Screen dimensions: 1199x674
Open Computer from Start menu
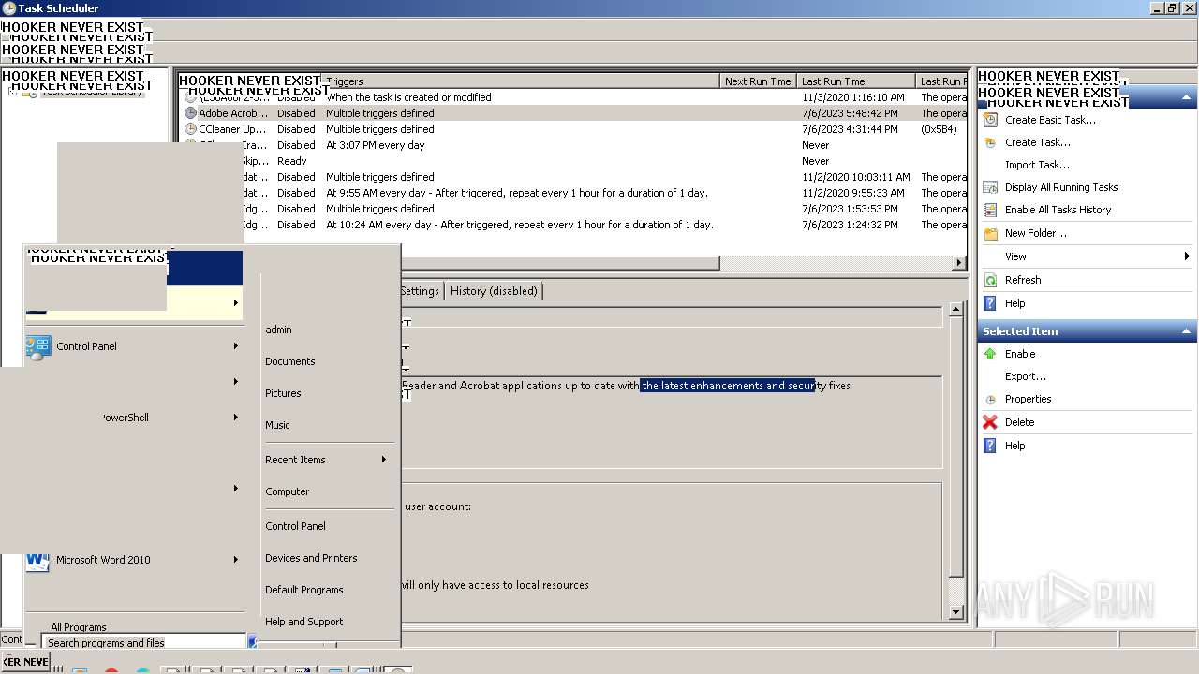[x=287, y=491]
